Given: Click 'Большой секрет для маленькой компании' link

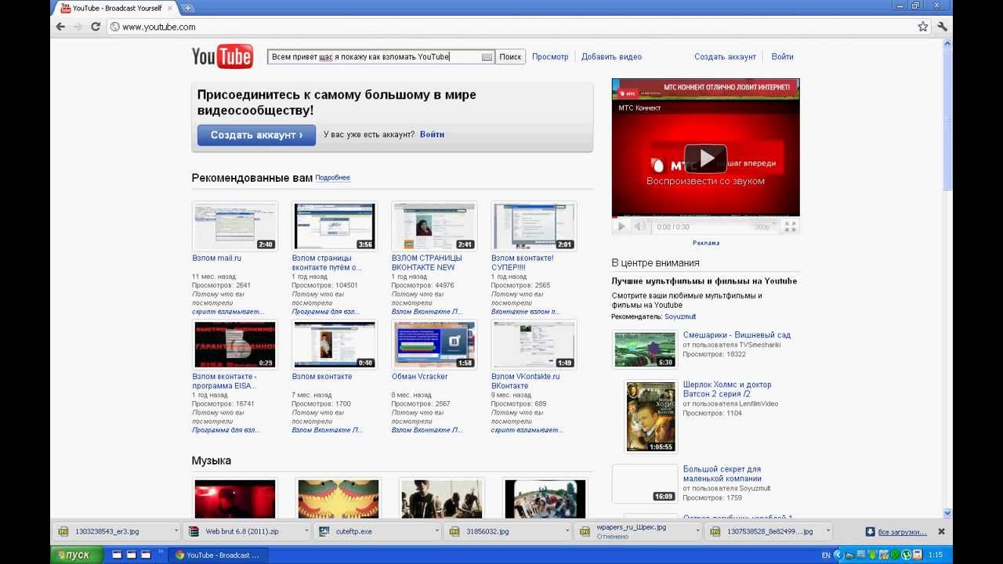Looking at the screenshot, I should pyautogui.click(x=722, y=474).
